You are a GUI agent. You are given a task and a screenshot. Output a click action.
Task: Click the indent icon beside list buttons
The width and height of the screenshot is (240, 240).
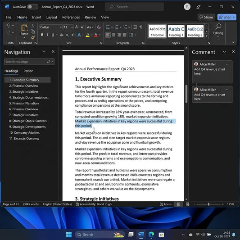[135, 27]
